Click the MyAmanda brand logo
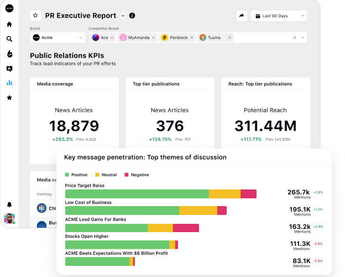 (x=123, y=38)
